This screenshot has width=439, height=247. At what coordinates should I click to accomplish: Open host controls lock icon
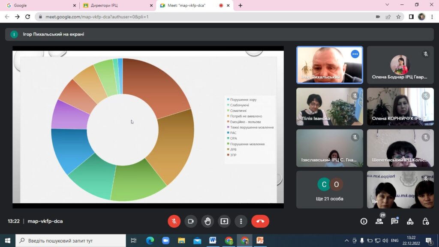tap(426, 221)
